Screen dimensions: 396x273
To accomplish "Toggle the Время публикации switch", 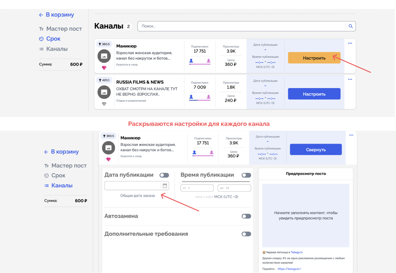I will coord(246,175).
